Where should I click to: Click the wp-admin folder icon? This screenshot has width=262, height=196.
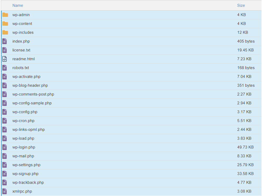5,15
